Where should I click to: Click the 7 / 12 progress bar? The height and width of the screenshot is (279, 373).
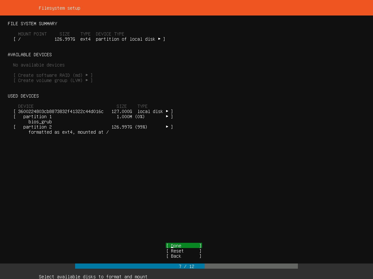pos(186,266)
